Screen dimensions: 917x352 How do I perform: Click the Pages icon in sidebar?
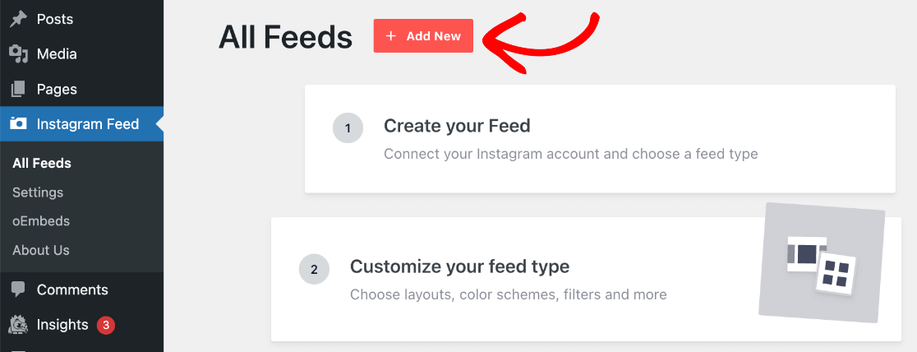point(18,90)
